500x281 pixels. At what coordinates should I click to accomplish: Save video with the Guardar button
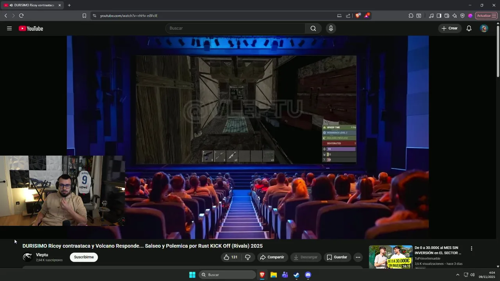(x=337, y=257)
